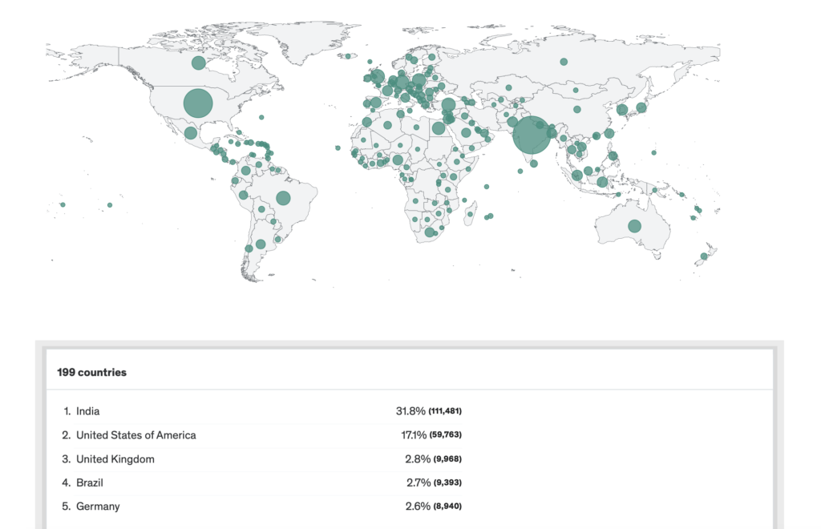Screen dimensions: 821x529
Task: Click the New Zealand bubble
Action: (x=703, y=256)
